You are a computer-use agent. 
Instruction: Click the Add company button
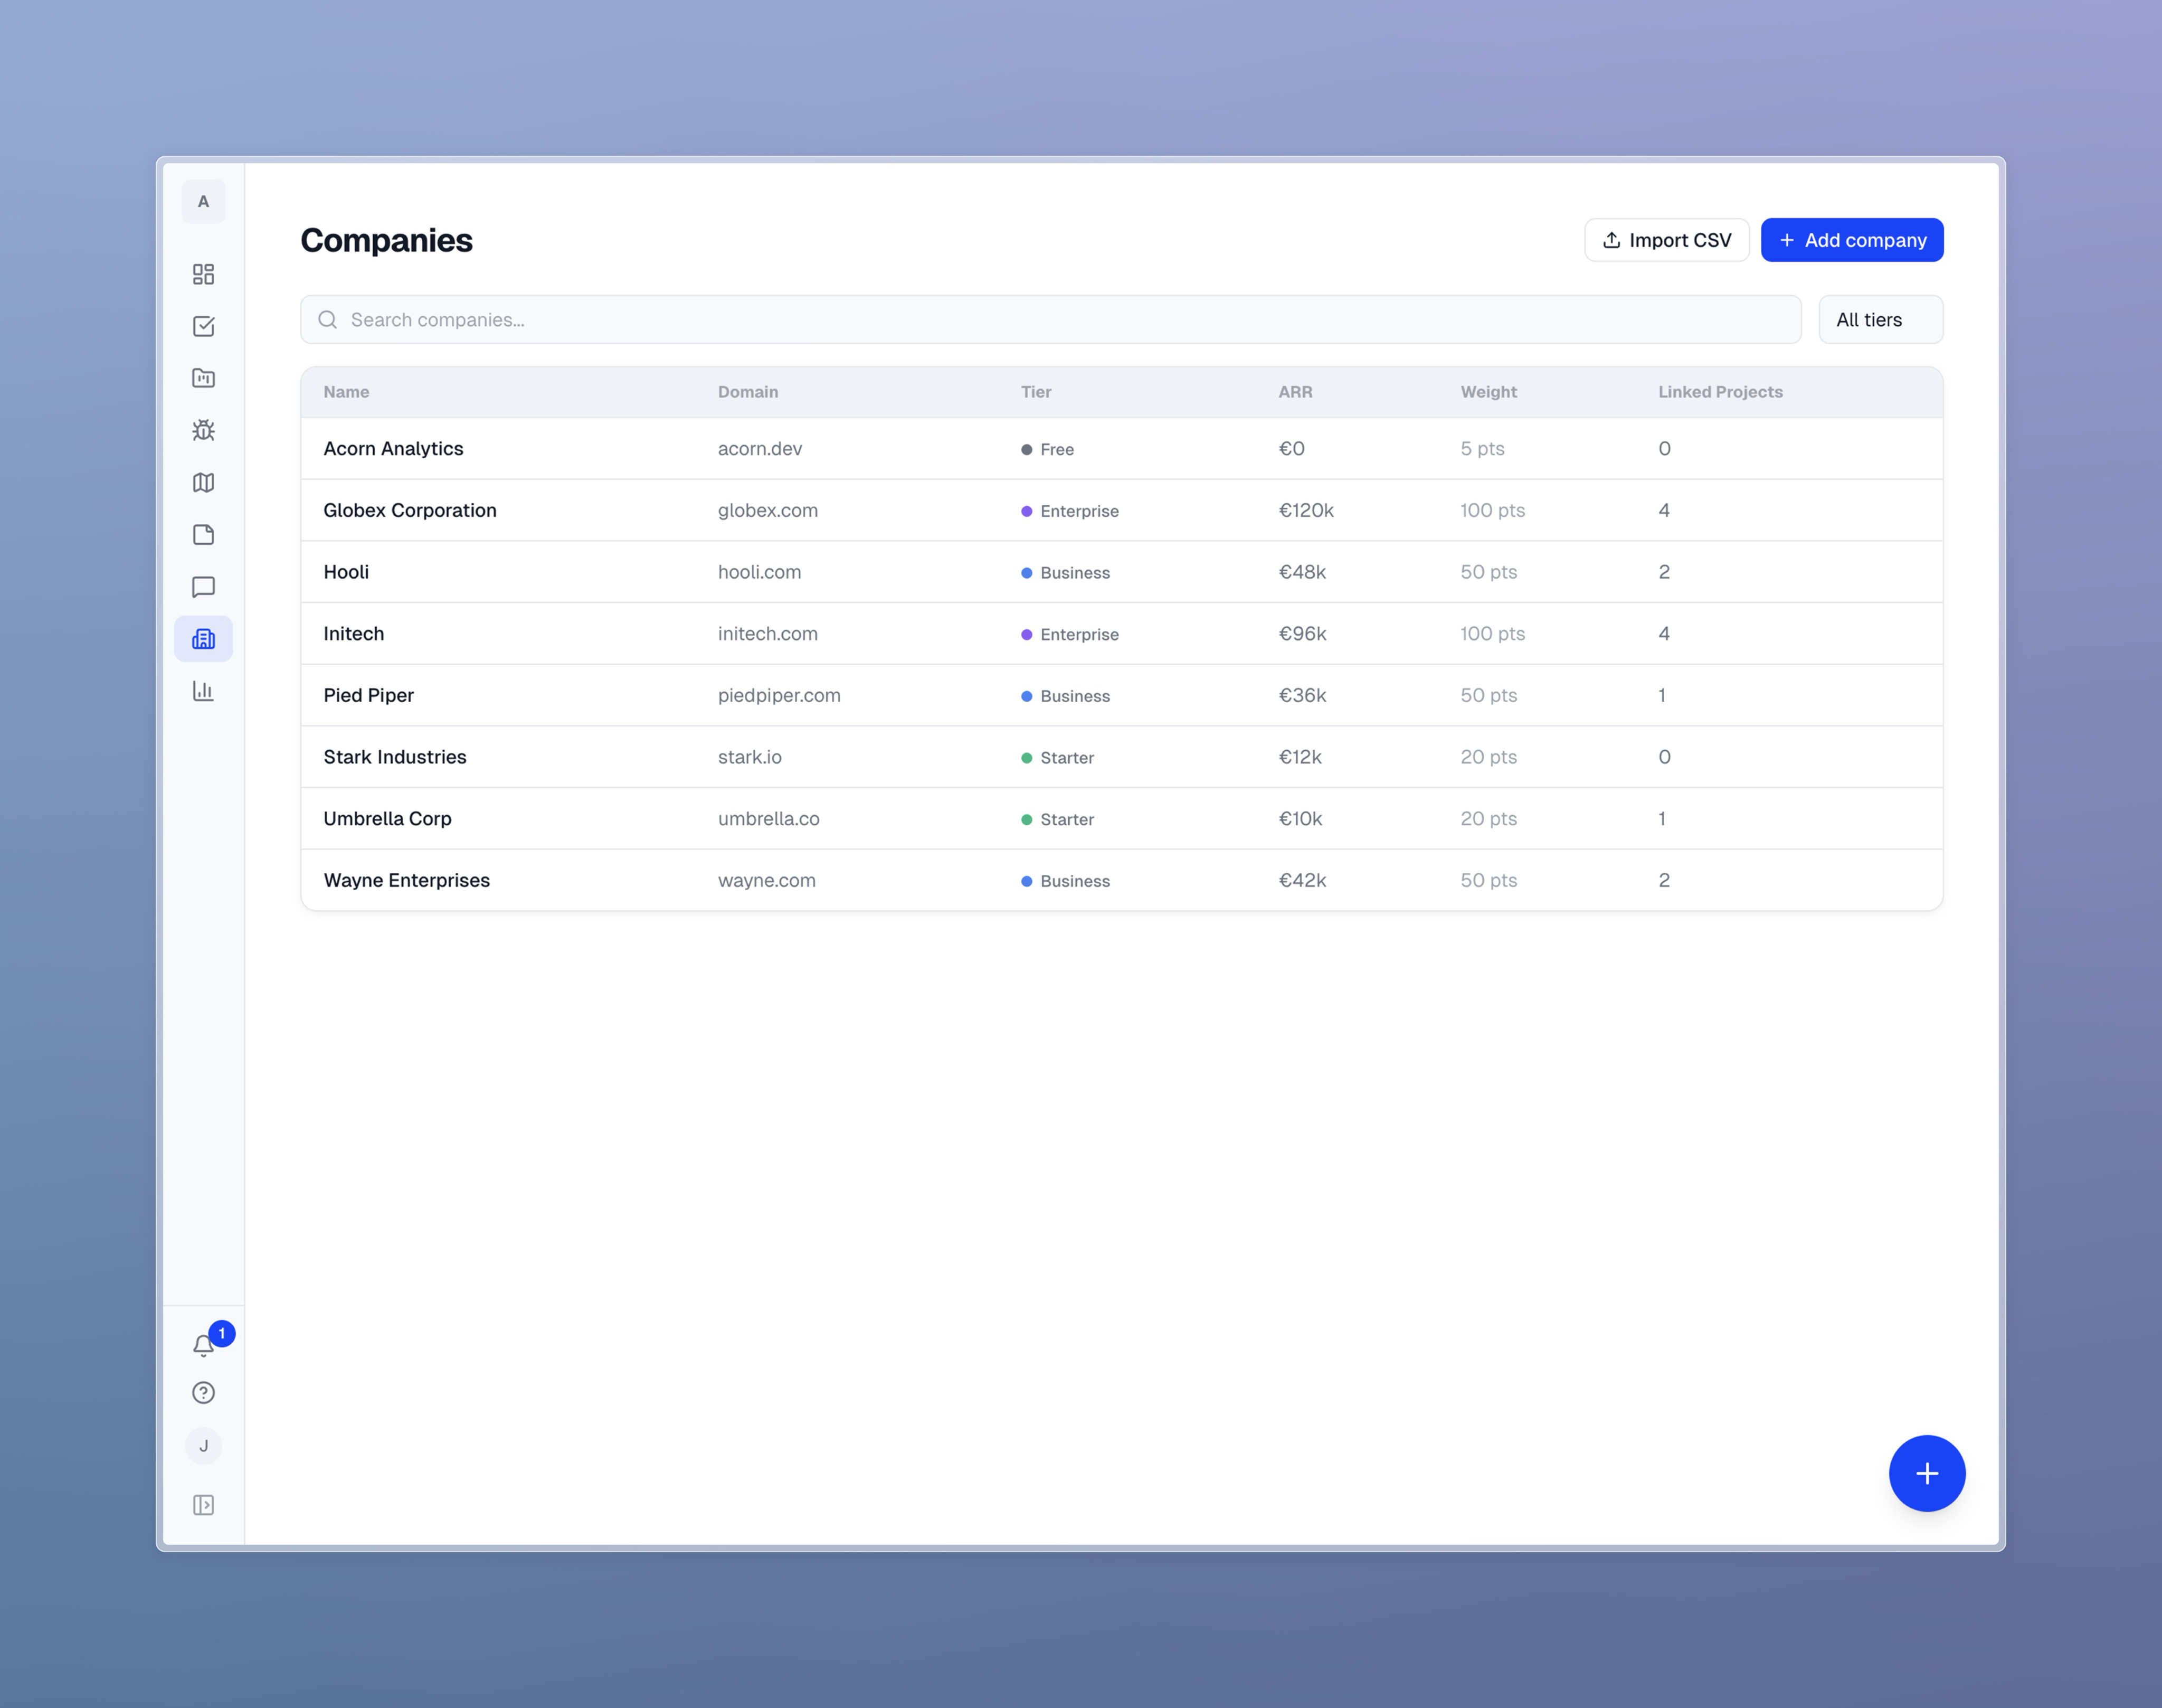coord(1851,240)
